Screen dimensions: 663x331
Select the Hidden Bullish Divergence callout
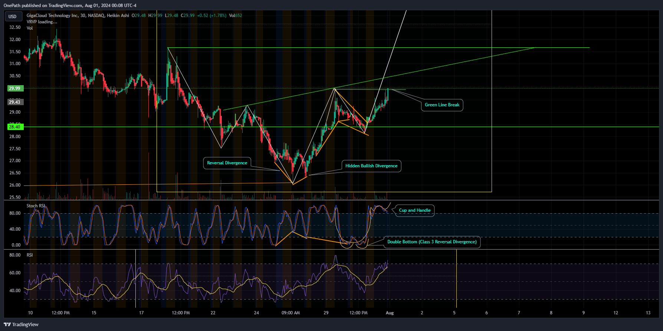pyautogui.click(x=371, y=166)
